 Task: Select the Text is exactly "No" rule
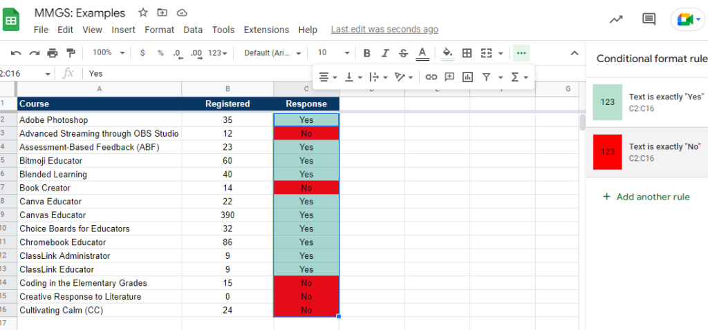click(647, 152)
